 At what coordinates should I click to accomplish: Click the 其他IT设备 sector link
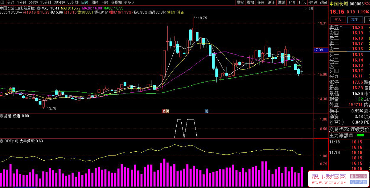tap(175, 13)
